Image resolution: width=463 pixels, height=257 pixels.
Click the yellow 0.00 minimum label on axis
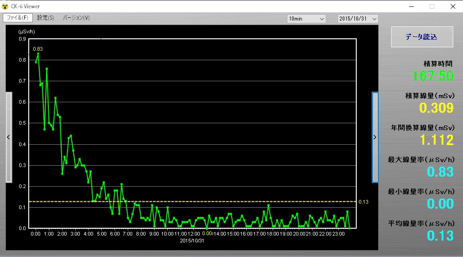(207, 233)
